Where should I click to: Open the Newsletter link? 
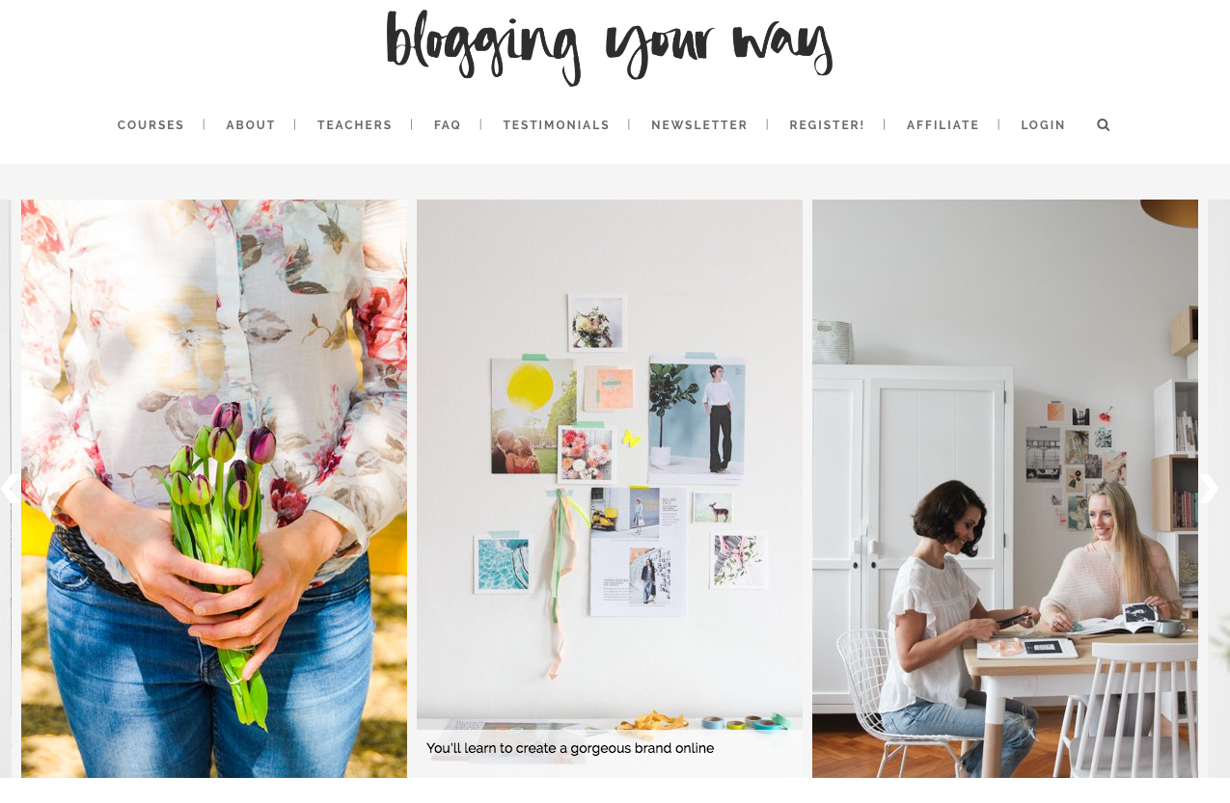click(x=699, y=125)
